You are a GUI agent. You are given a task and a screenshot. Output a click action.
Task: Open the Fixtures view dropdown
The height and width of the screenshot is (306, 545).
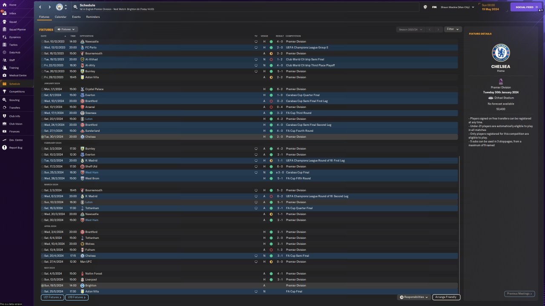click(x=66, y=30)
